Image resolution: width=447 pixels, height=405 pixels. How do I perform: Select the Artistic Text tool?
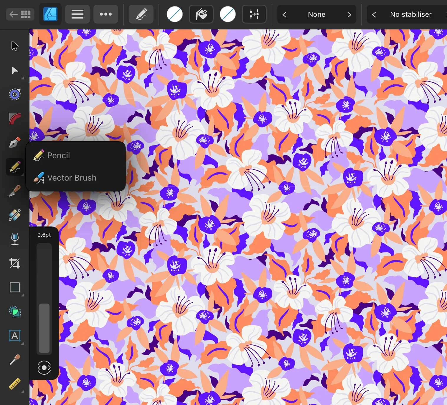point(14,336)
